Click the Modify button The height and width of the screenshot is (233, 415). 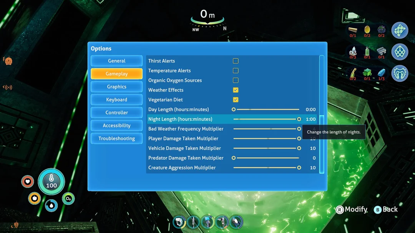pos(351,210)
